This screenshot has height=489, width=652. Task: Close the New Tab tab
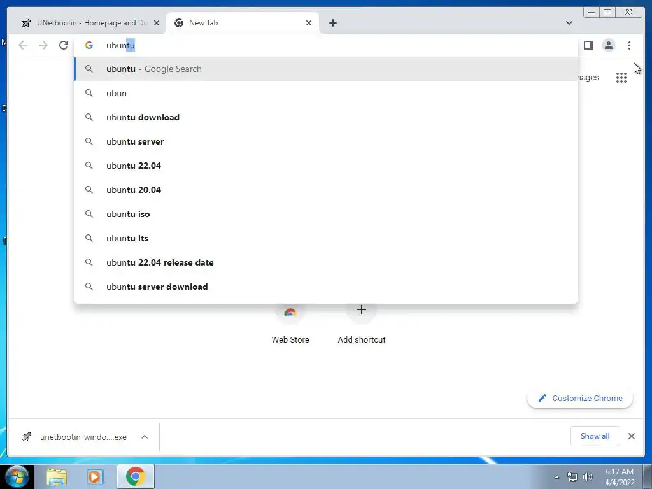pyautogui.click(x=309, y=23)
